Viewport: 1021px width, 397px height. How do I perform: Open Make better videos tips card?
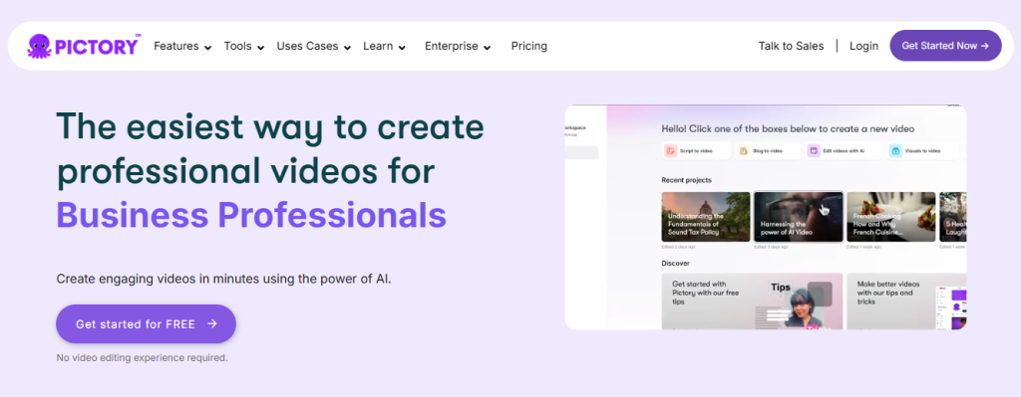tap(906, 300)
